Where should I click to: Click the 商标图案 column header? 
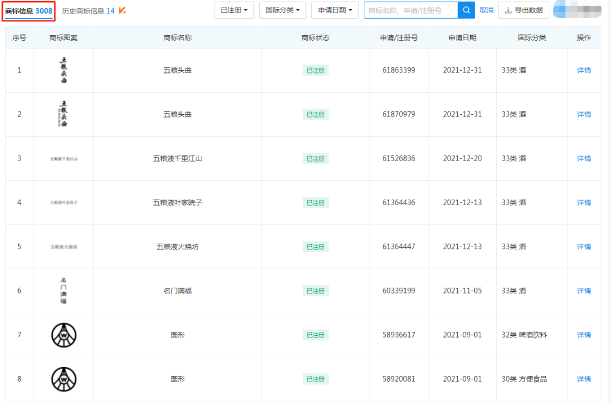click(63, 38)
